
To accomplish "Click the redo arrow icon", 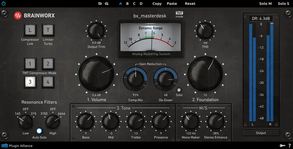I will [x=107, y=4].
